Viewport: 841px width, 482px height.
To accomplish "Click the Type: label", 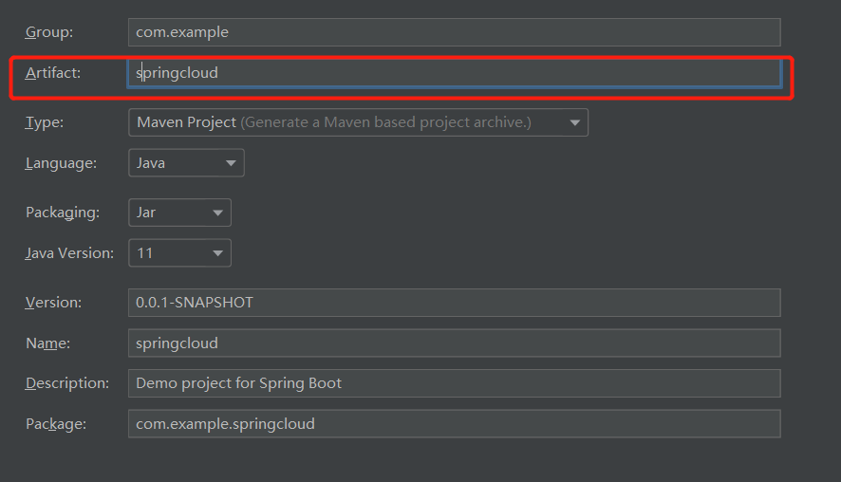I will [45, 122].
